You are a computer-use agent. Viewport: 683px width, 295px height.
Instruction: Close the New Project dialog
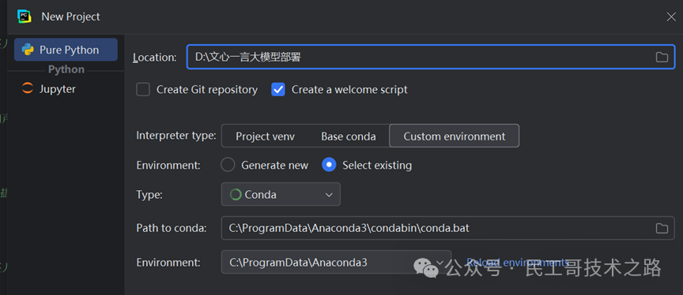671,17
